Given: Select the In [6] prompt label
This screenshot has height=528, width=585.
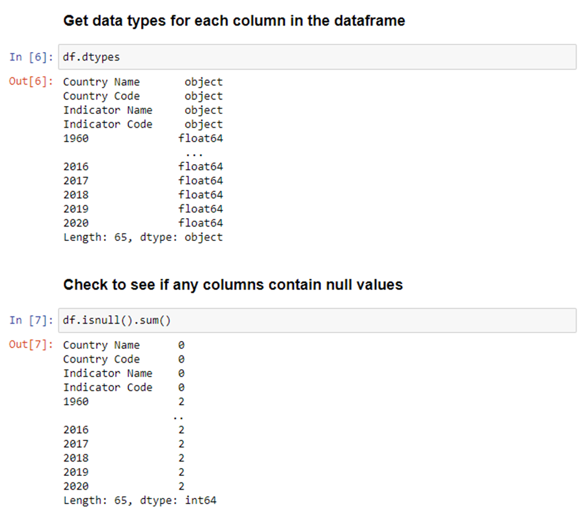Looking at the screenshot, I should point(31,57).
